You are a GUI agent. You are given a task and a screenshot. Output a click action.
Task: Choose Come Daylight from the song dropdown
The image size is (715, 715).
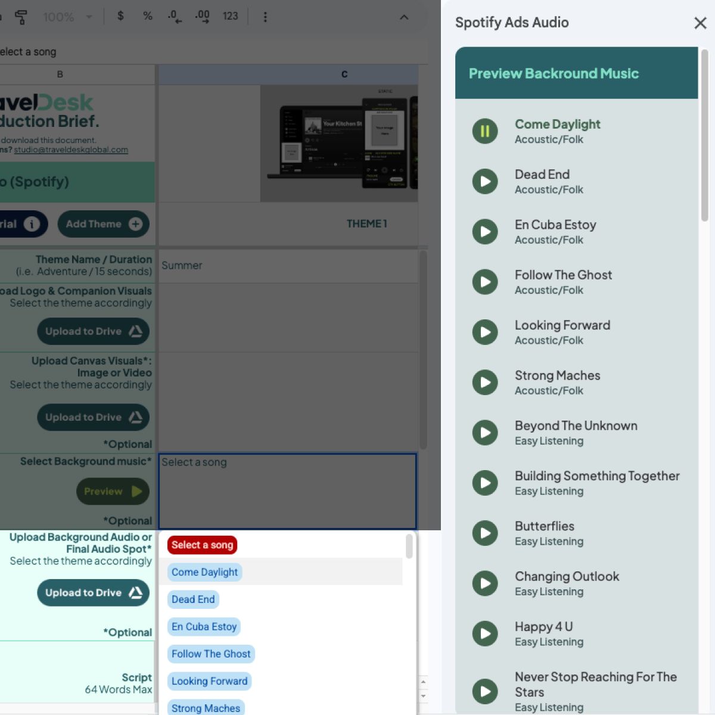204,572
